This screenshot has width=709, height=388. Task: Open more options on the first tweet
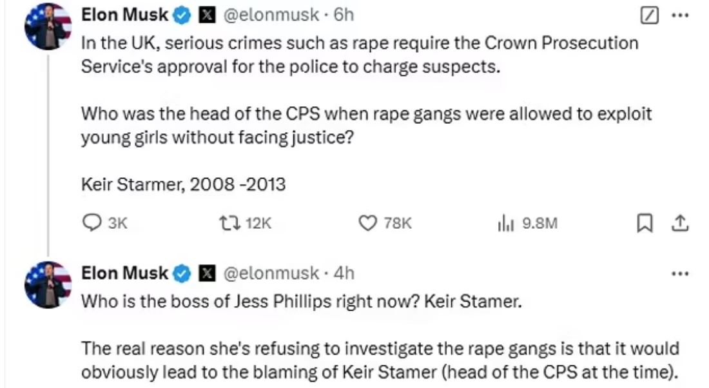tap(680, 15)
